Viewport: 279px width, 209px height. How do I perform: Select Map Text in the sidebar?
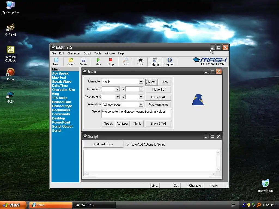click(x=59, y=78)
